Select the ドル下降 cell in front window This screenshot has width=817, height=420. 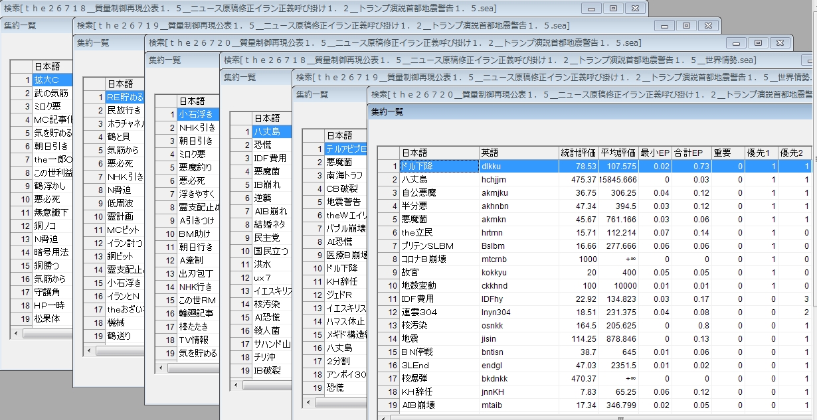click(438, 166)
